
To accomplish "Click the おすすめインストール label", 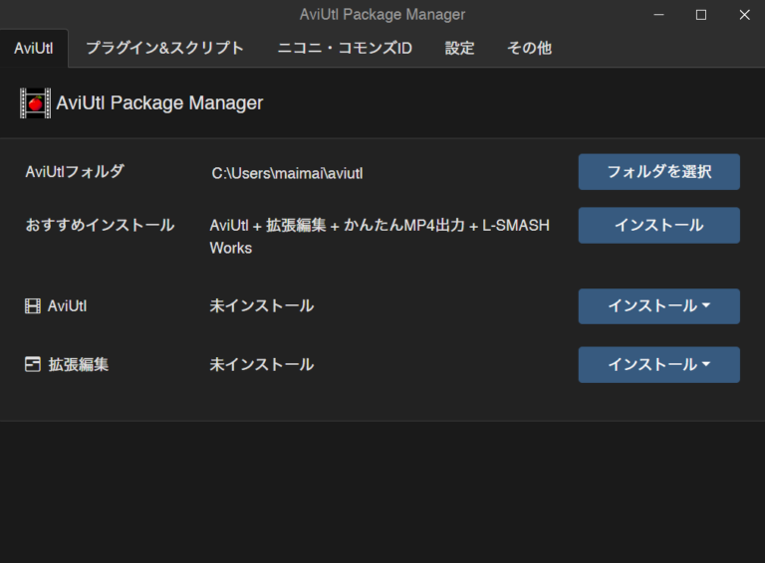I will point(100,226).
